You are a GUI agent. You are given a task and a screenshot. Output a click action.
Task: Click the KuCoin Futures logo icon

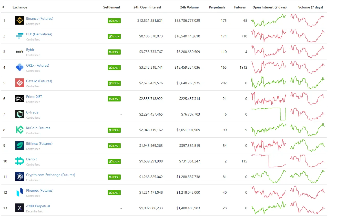click(20, 130)
